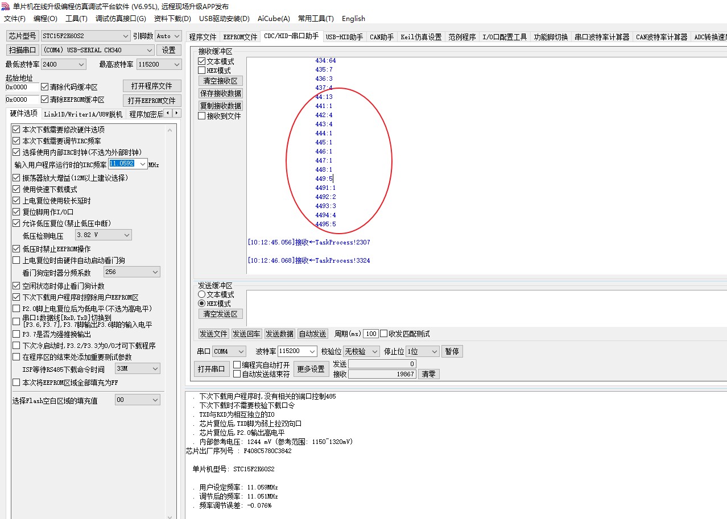
Task: Open the 引脚数 Auto dropdown
Action: (176, 36)
